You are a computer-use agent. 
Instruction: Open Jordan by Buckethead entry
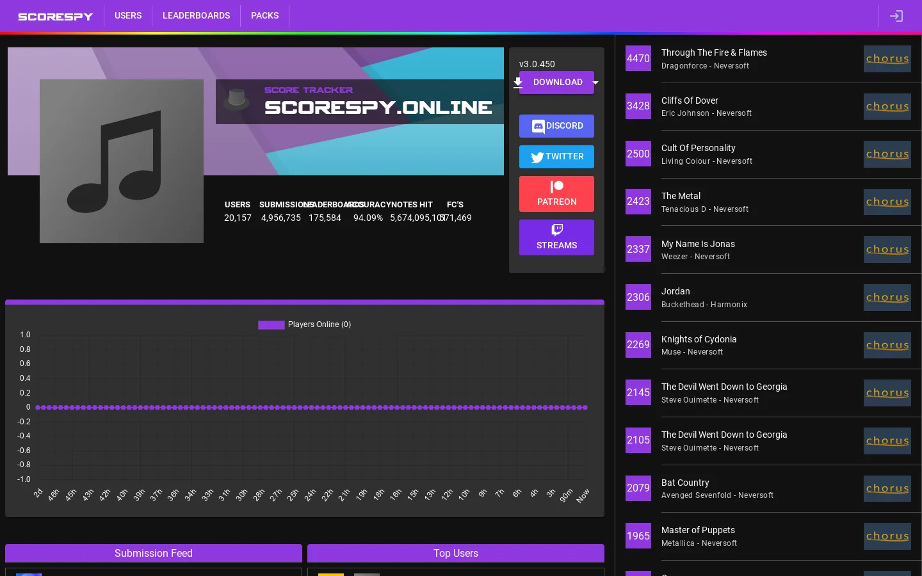675,291
